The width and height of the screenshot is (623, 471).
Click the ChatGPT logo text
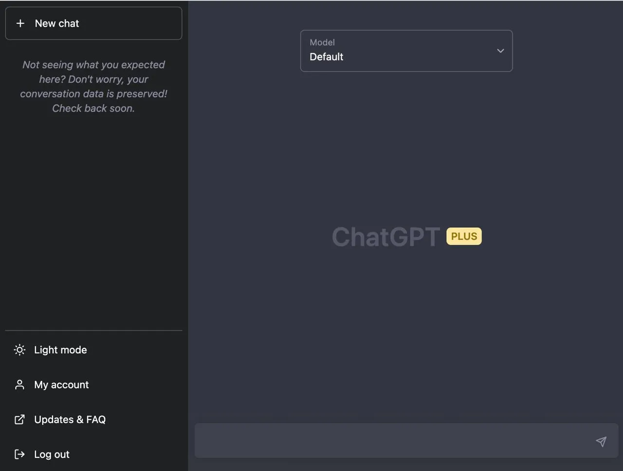click(x=386, y=237)
